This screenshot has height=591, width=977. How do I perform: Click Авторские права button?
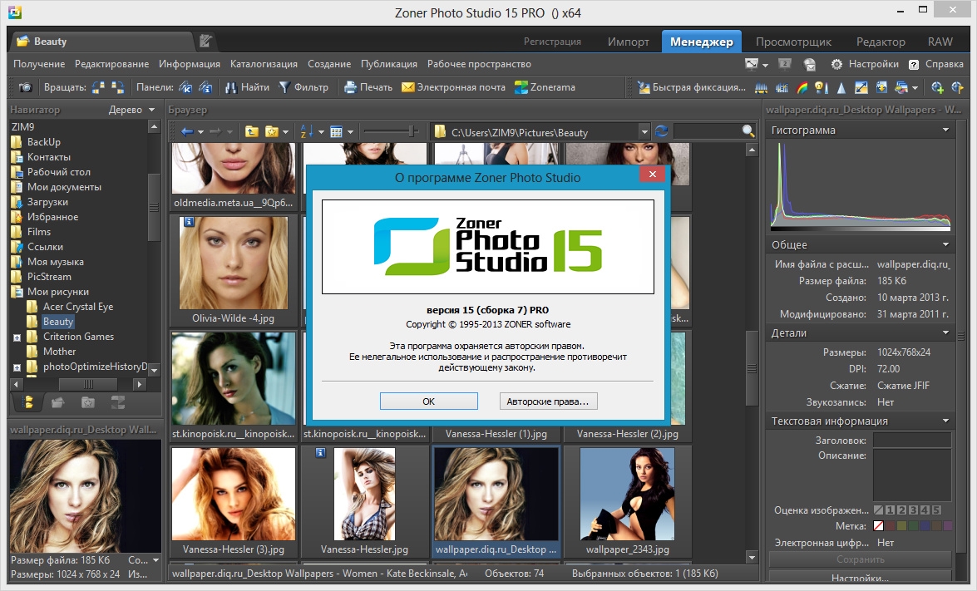pyautogui.click(x=548, y=401)
